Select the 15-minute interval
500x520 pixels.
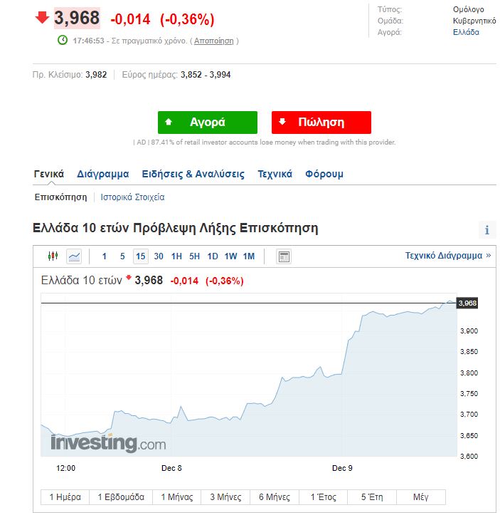140,256
